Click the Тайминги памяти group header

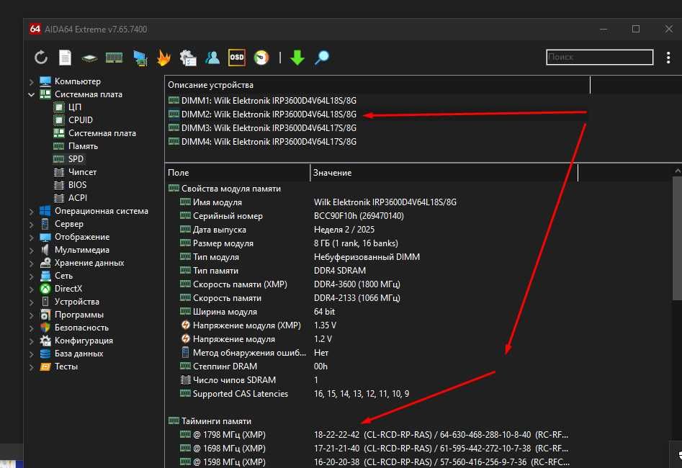point(210,421)
